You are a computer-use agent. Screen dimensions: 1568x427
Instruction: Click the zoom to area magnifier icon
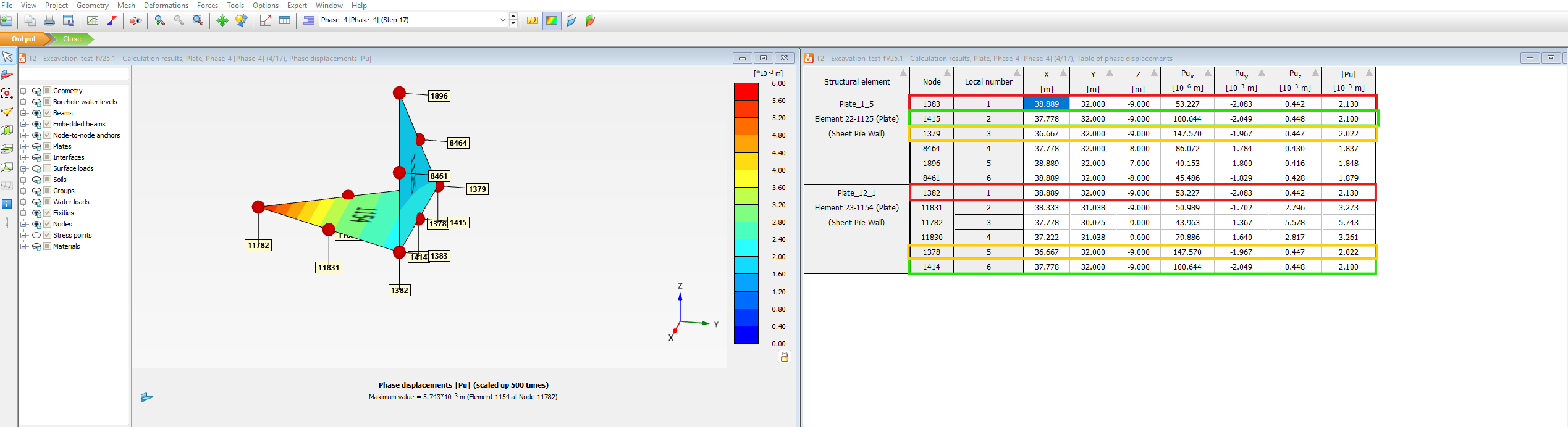pyautogui.click(x=198, y=20)
